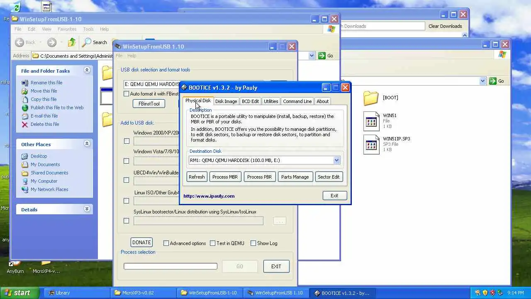The height and width of the screenshot is (299, 531).
Task: Expand address dropdown in right Explorer window
Action: [482, 81]
